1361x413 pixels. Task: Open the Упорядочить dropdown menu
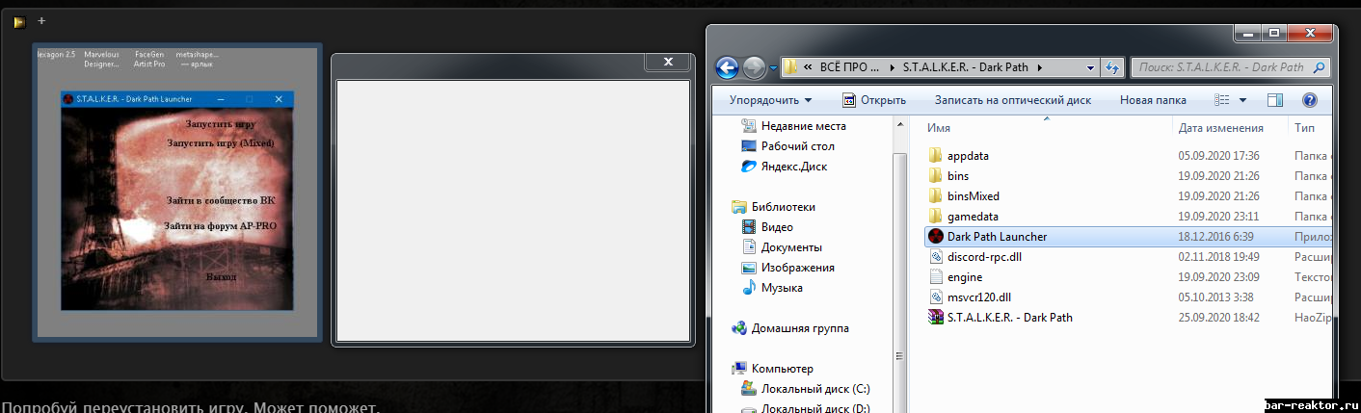(770, 100)
